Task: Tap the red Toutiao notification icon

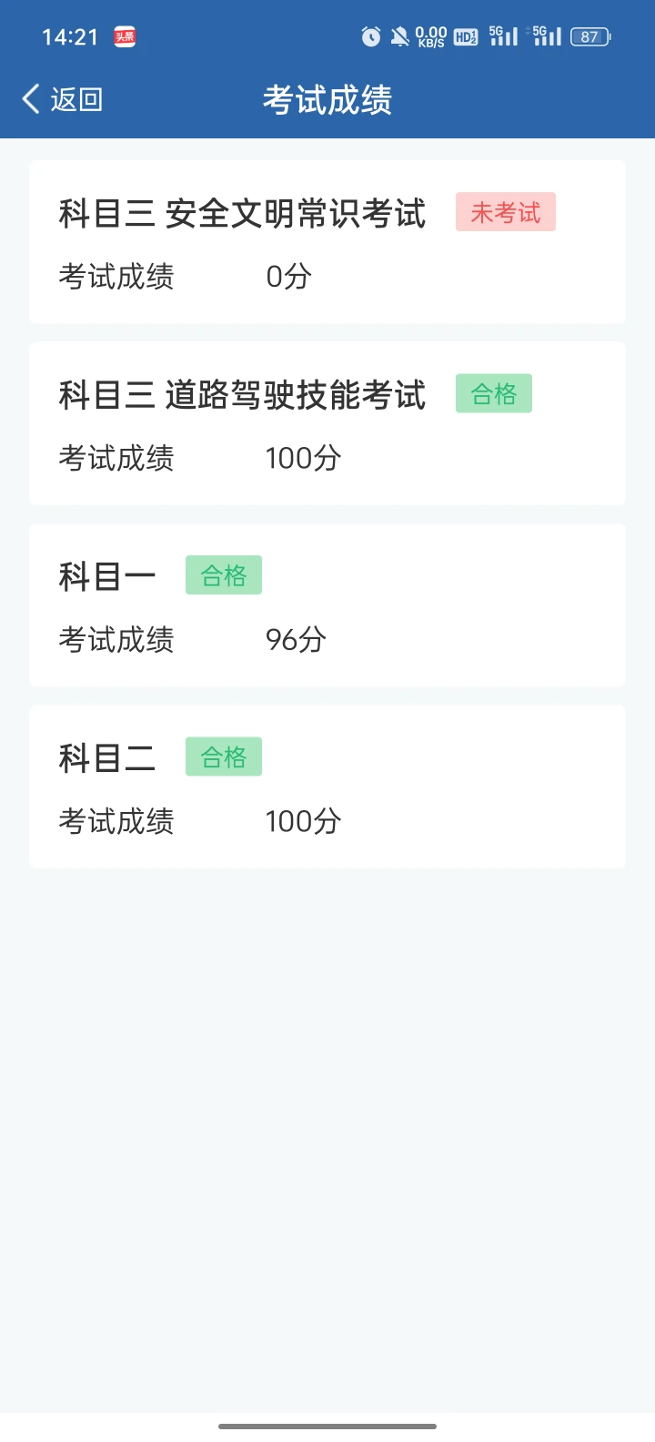Action: [125, 36]
